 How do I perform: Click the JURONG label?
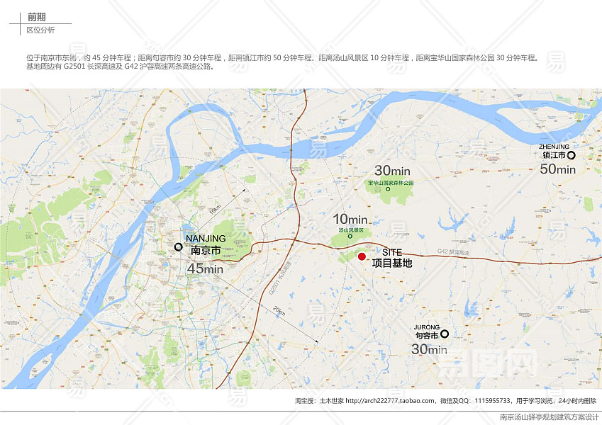point(427,327)
